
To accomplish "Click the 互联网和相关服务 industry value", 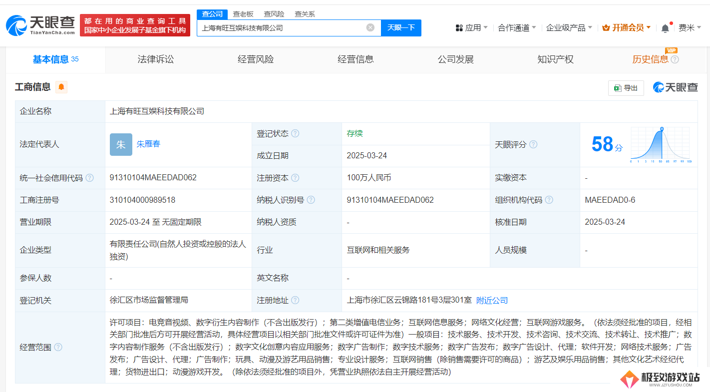I will pyautogui.click(x=378, y=250).
